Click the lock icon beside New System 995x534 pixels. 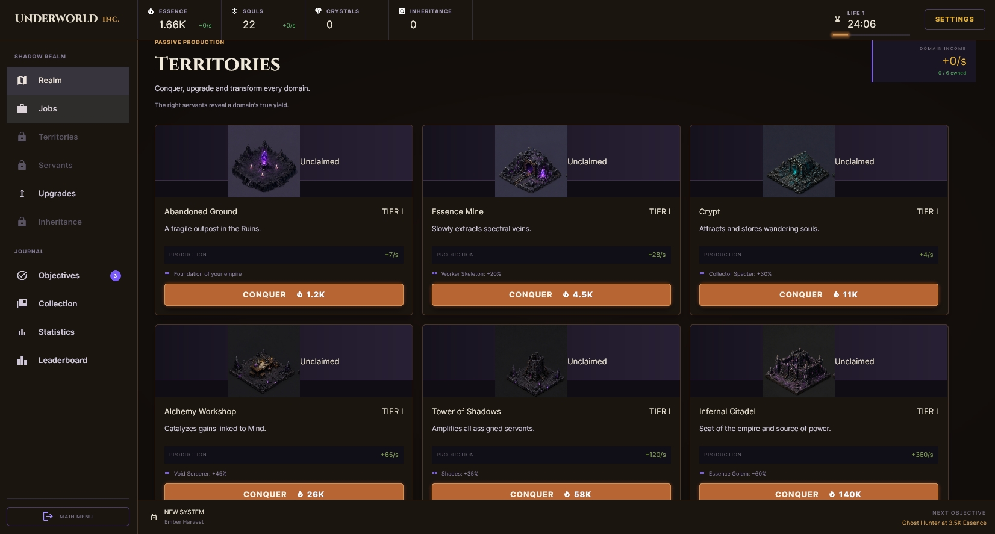tap(154, 517)
